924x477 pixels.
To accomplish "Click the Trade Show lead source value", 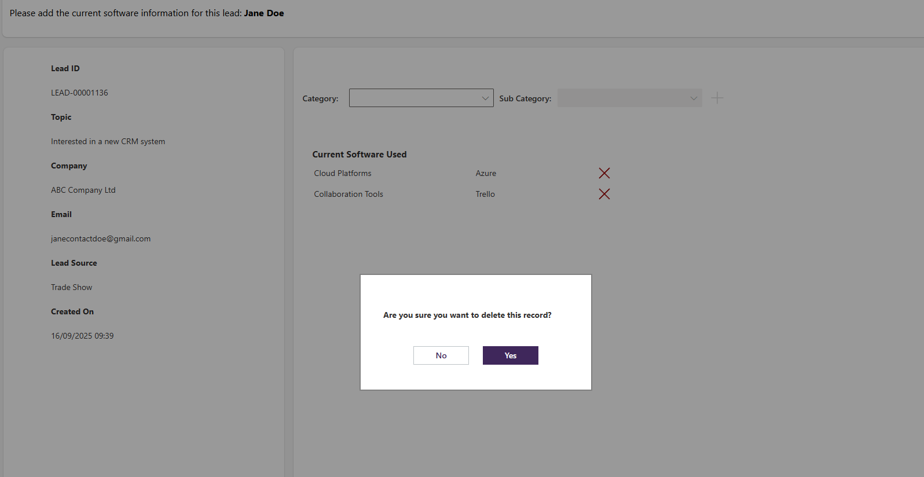I will [x=71, y=287].
